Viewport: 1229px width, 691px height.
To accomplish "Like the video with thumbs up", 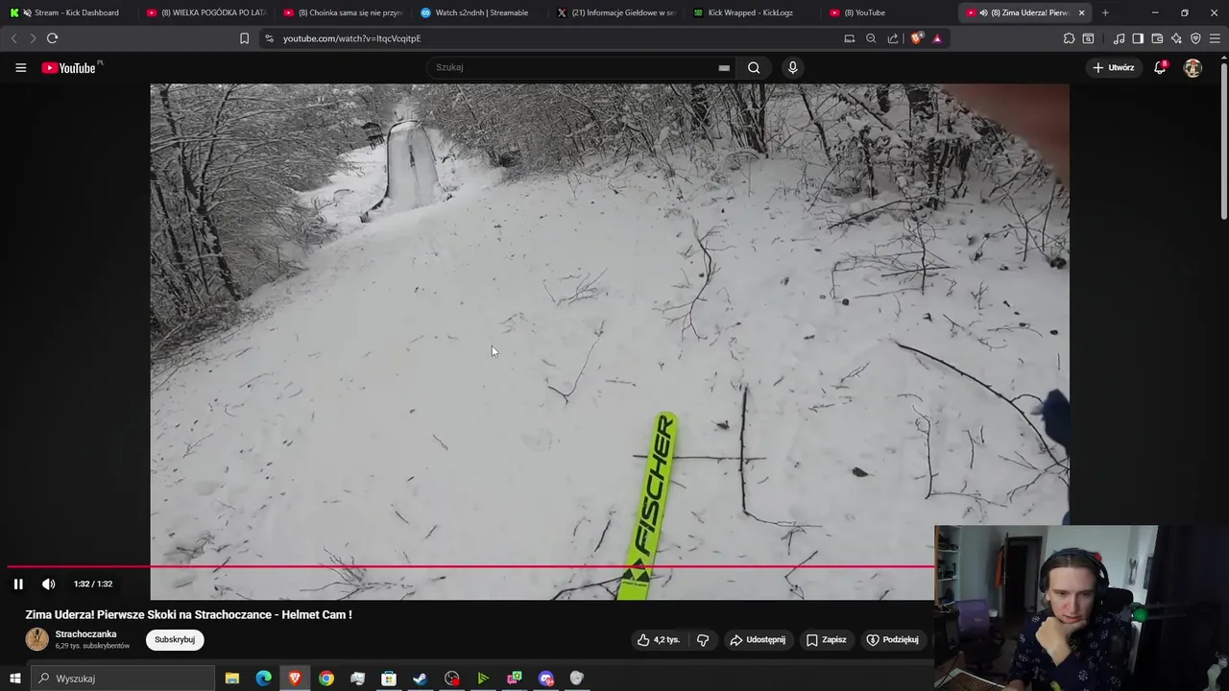I will [658, 639].
